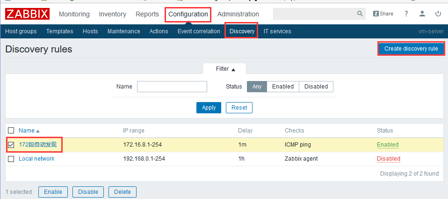Click Create discovery rule button
Viewport: 448px width, 199px height.
pyautogui.click(x=411, y=49)
